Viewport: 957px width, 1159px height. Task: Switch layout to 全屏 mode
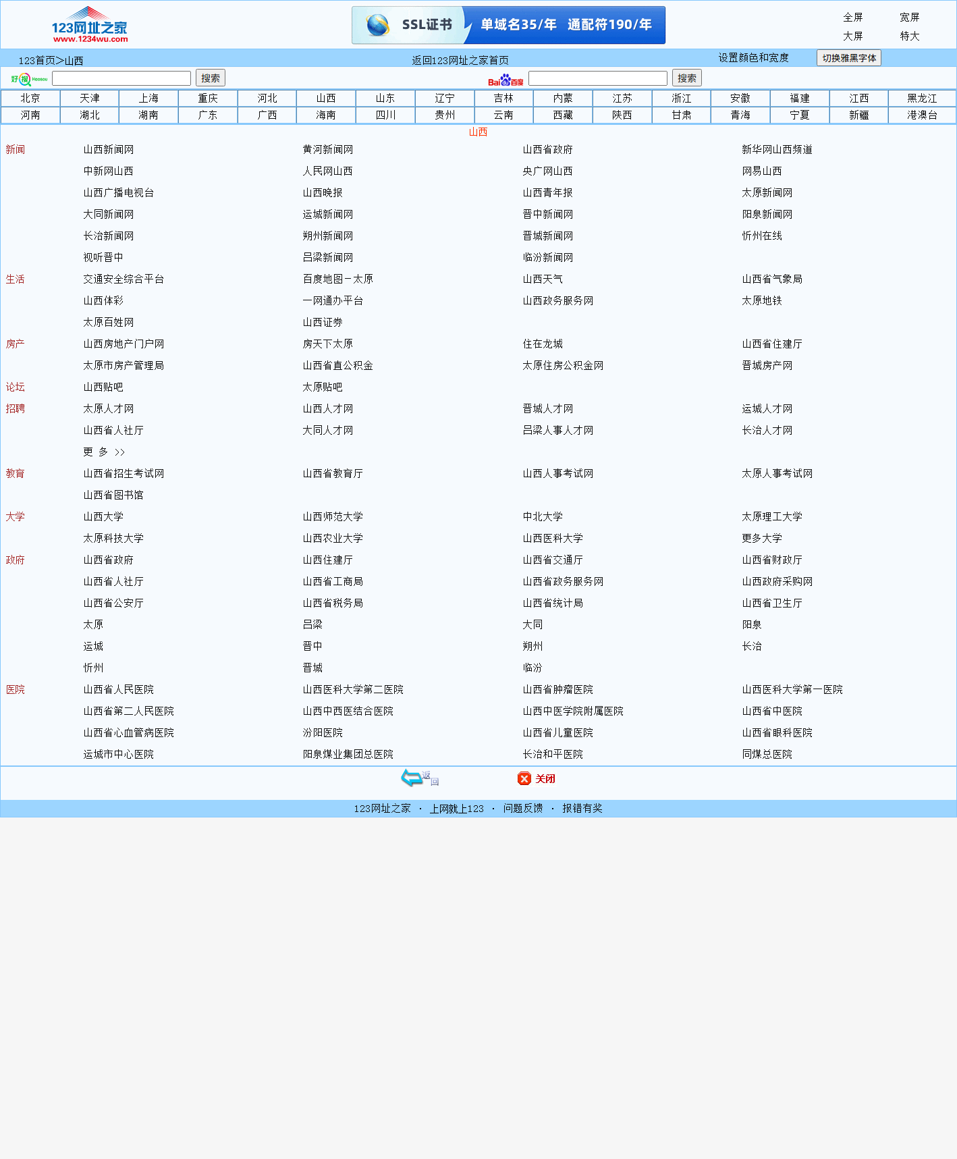(x=852, y=18)
